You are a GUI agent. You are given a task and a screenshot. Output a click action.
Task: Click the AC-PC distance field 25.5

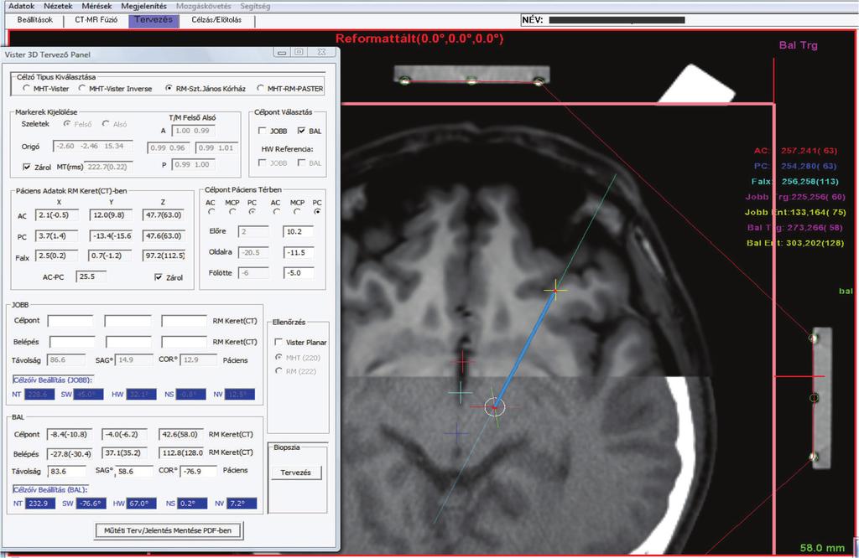[91, 276]
